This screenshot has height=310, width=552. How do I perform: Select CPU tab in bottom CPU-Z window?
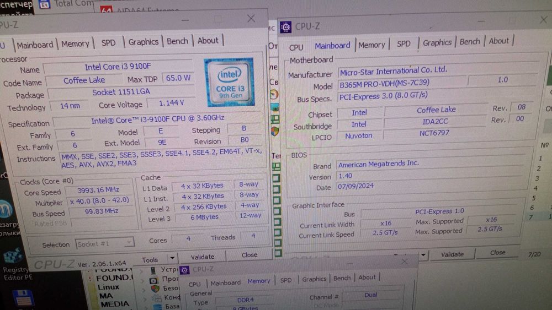(x=194, y=284)
